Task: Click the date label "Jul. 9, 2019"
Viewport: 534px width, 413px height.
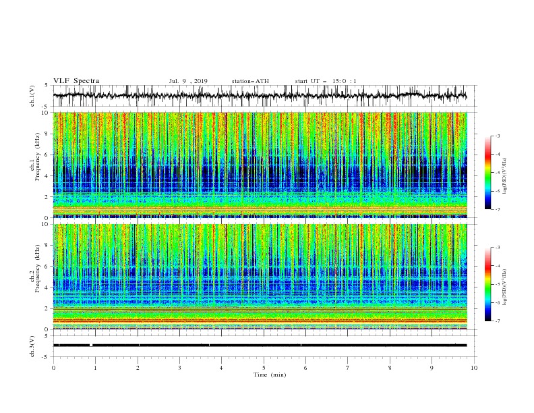Action: pos(188,81)
